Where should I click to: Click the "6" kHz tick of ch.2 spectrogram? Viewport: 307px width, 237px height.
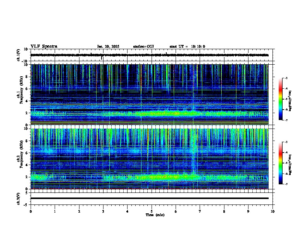coord(27,153)
